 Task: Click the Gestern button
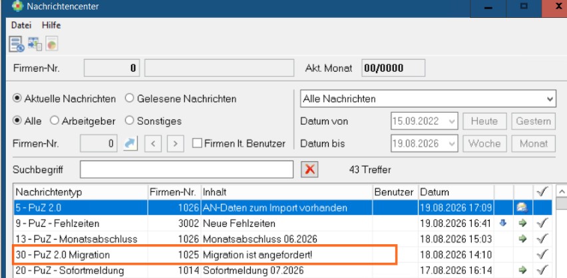533,121
